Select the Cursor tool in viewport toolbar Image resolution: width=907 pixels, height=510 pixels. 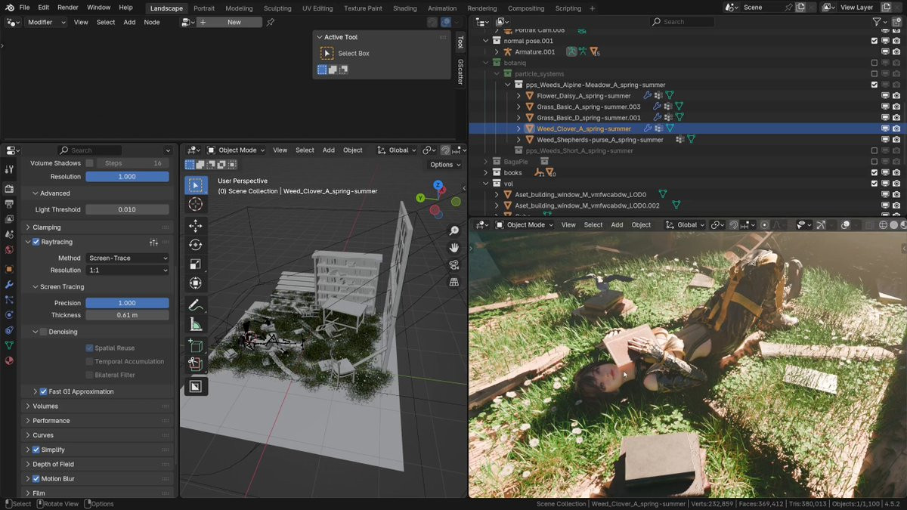point(195,205)
